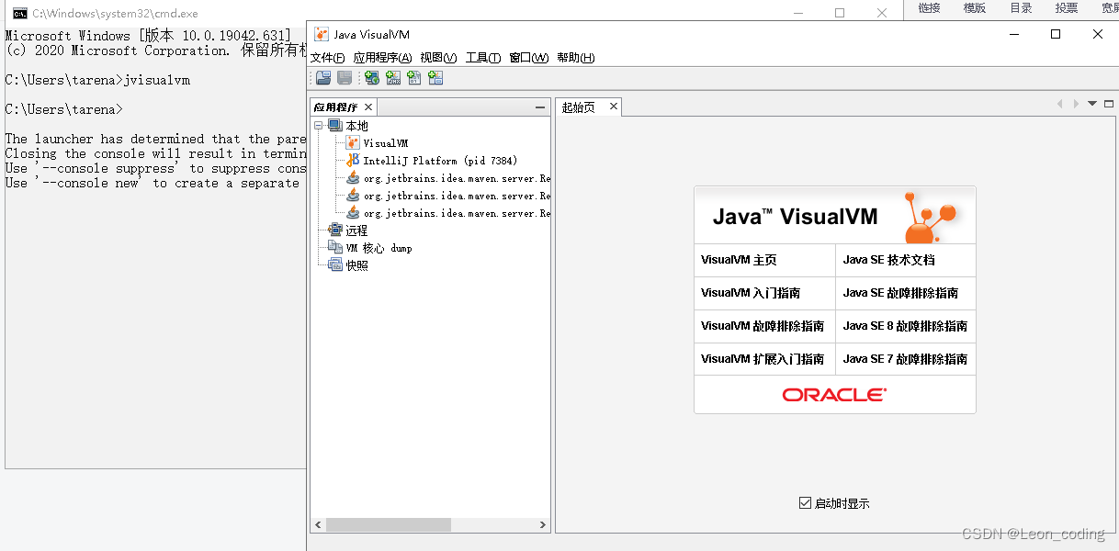Viewport: 1119px width, 551px height.
Task: Click the 目录 tab in background window
Action: 1021,8
